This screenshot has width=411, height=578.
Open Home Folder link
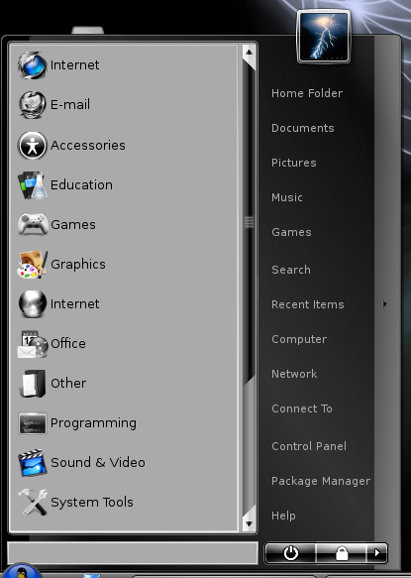coord(307,93)
